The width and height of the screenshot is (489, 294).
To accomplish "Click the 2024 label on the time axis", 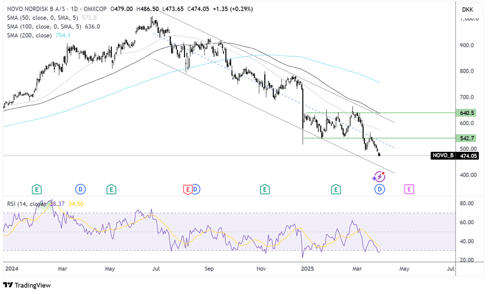I will pos(12,269).
